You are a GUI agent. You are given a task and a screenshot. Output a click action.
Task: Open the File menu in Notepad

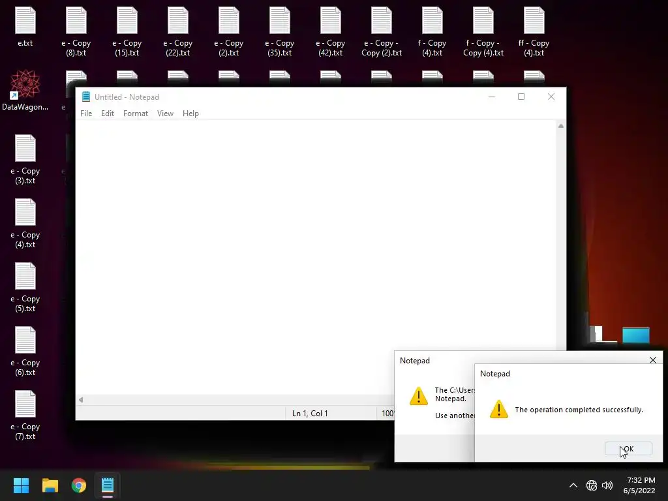[x=86, y=114]
